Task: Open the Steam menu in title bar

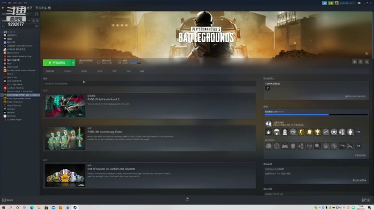Action: (x=4, y=3)
